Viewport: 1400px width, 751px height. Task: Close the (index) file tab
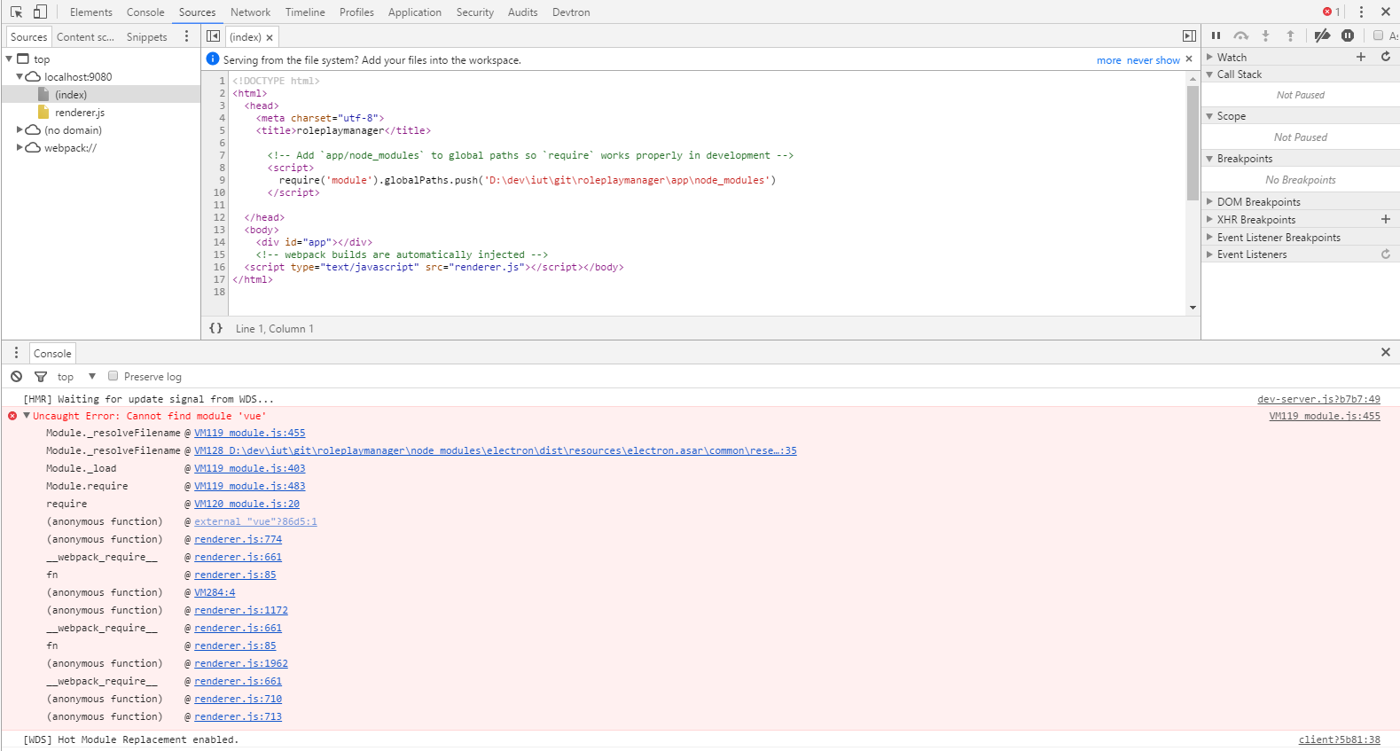point(270,37)
